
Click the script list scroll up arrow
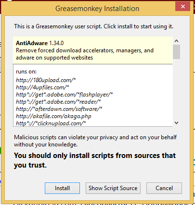point(177,41)
